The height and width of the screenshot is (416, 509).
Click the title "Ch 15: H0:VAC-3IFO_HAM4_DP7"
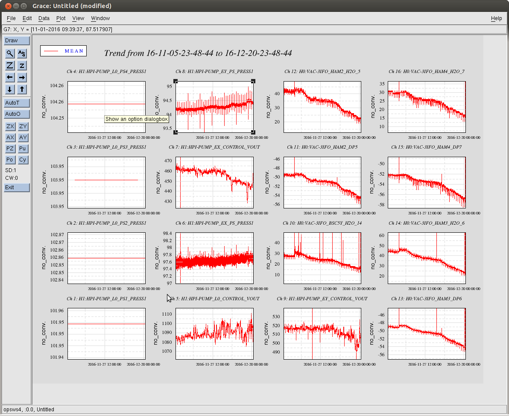coord(427,147)
